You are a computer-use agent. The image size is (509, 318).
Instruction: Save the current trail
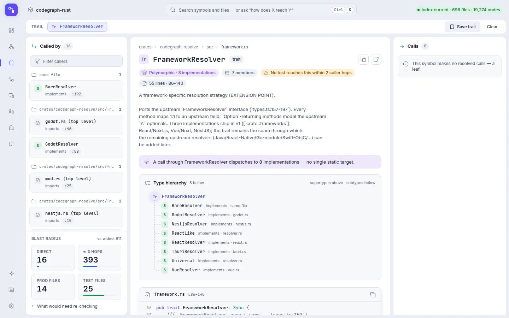tap(462, 27)
